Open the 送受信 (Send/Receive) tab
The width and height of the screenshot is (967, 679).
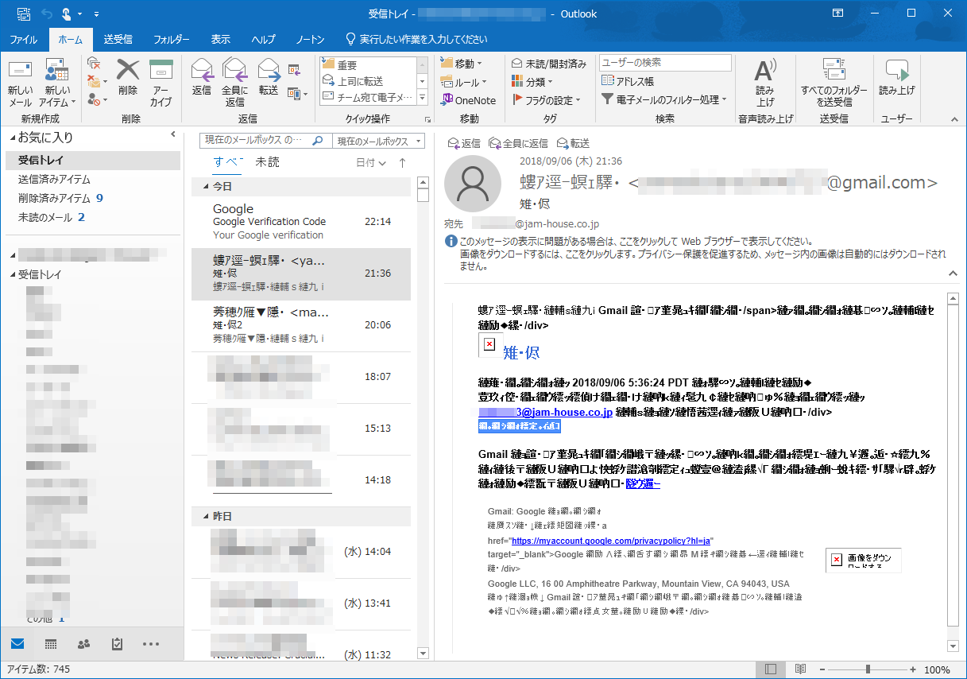click(118, 40)
